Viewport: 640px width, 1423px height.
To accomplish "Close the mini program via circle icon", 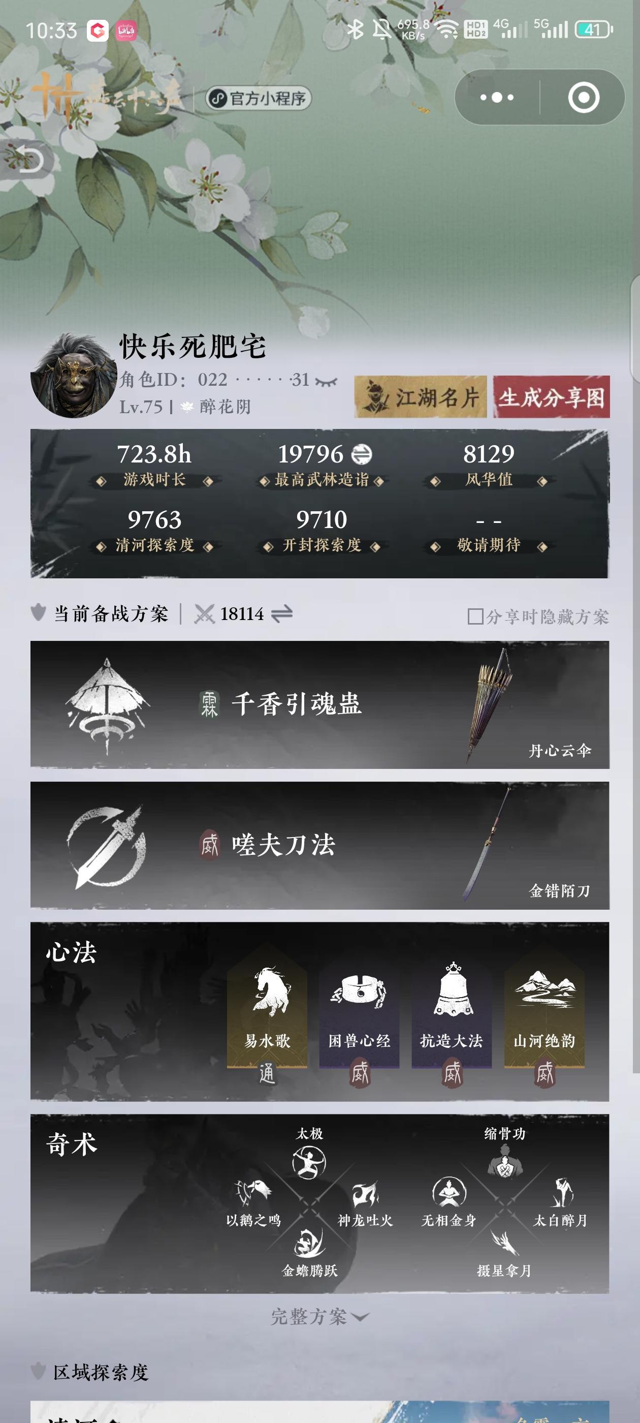I will click(583, 97).
